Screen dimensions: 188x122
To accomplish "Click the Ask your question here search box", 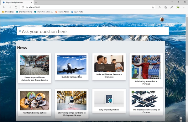I will coord(93,31).
